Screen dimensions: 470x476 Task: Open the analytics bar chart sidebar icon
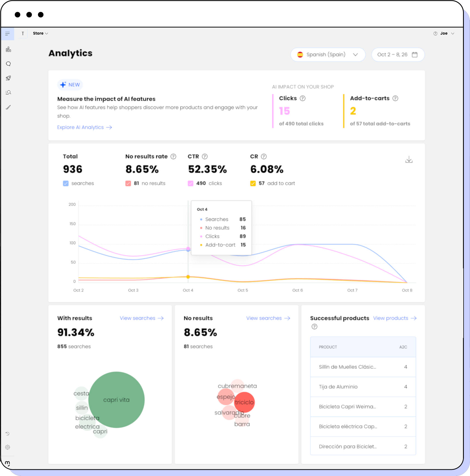tap(8, 49)
